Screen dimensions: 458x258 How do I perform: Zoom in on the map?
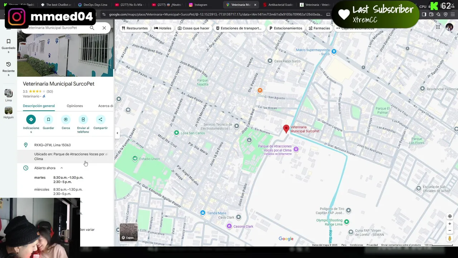[450, 224]
